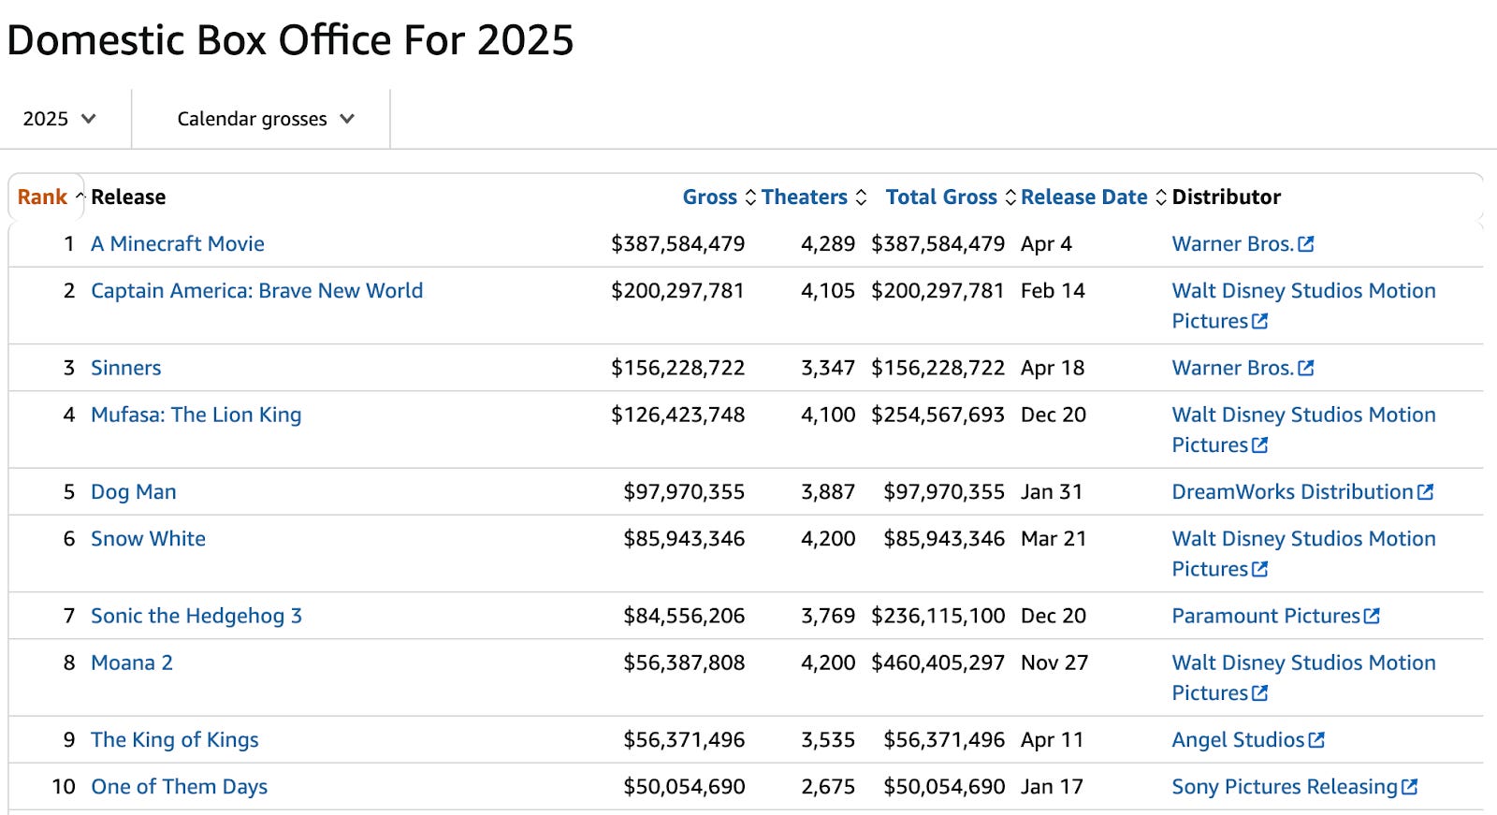1497x815 pixels.
Task: Sort table by Rank column
Action: [x=49, y=196]
